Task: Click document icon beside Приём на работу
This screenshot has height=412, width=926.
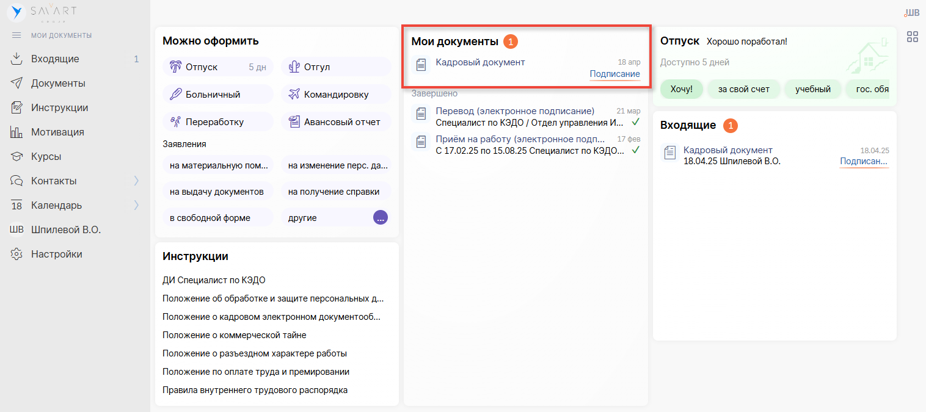Action: click(x=420, y=142)
